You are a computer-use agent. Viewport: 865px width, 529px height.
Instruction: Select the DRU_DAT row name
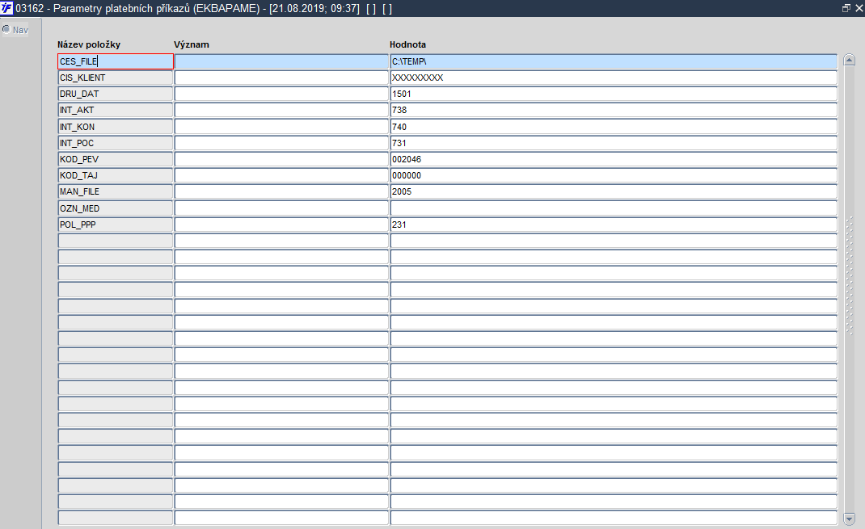(x=116, y=94)
